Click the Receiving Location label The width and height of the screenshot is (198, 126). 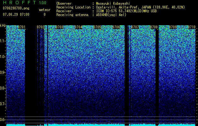coord(73,7)
